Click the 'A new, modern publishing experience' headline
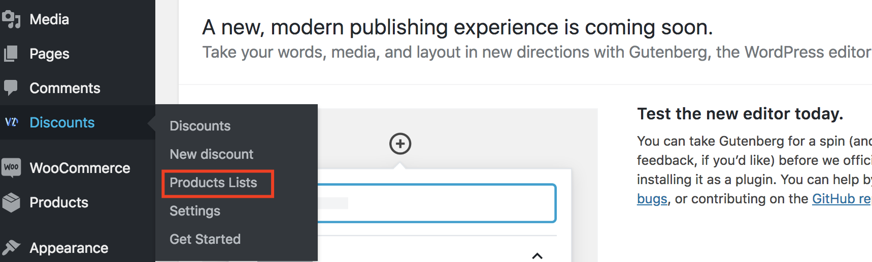 (x=457, y=27)
